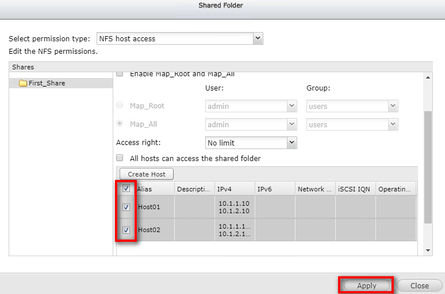Open the permission type dropdown
This screenshot has width=445, height=294.
tap(179, 39)
